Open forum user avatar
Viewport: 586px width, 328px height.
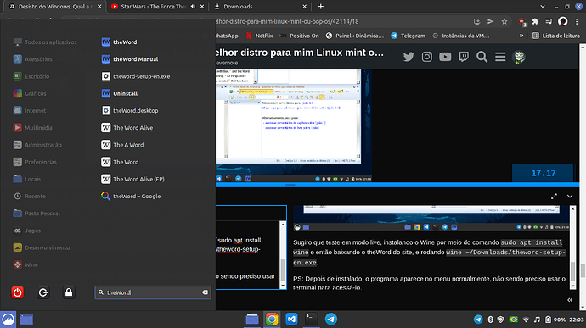click(x=519, y=57)
